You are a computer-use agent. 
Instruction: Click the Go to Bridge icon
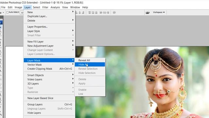point(148,12)
